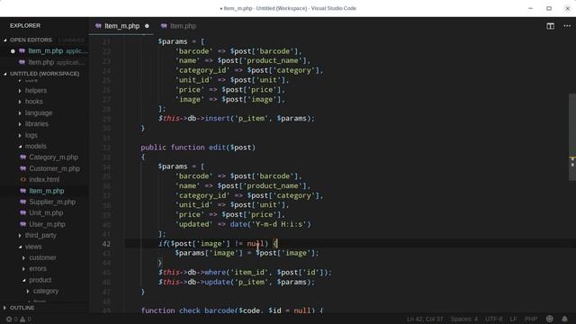Viewport: 576px width, 324px height.
Task: Click unsaved dot on Item_m.php tab
Action: pos(147,26)
